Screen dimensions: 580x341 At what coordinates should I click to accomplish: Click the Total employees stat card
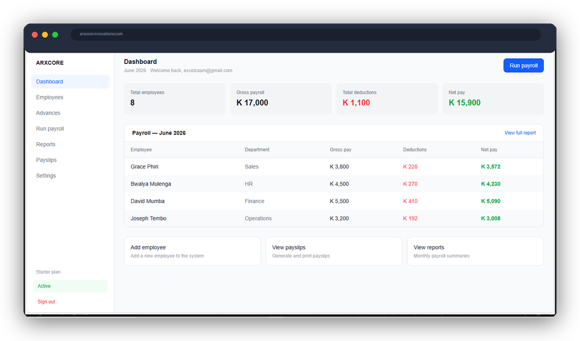click(175, 99)
